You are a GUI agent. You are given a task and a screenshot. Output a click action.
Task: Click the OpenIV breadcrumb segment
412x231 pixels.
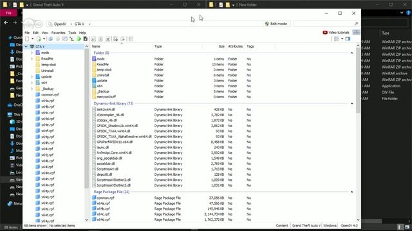[60, 24]
